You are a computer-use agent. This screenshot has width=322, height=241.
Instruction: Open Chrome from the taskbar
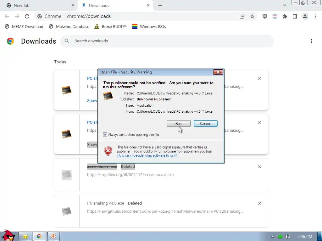pos(39,237)
